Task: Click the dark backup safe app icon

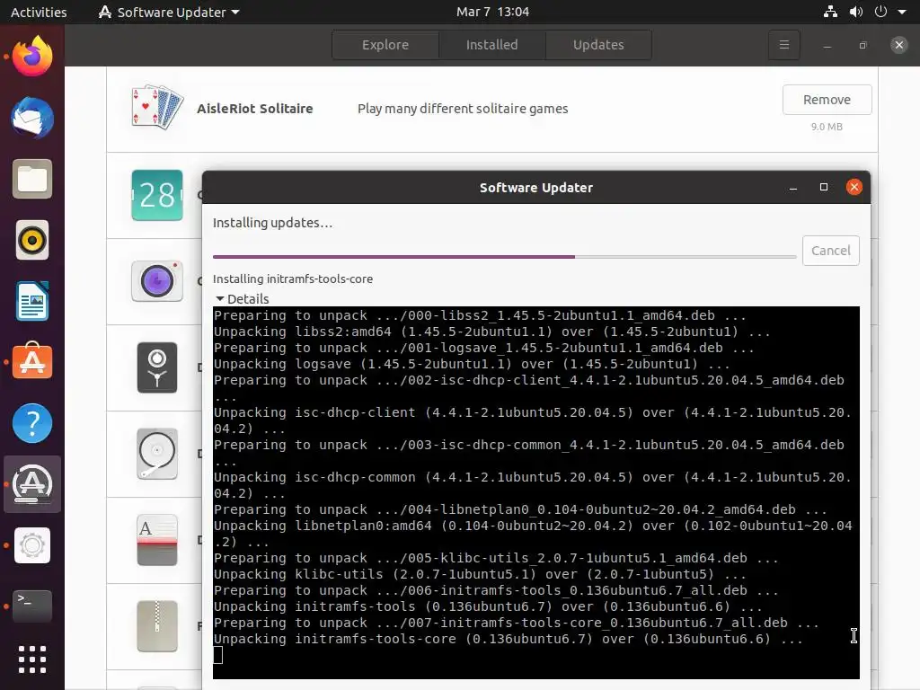Action: [x=157, y=367]
